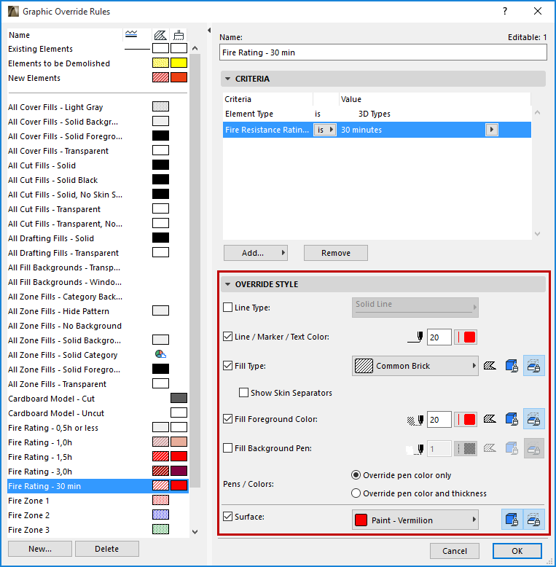Image resolution: width=556 pixels, height=567 pixels.
Task: Click the line color pen number field
Action: pos(439,337)
